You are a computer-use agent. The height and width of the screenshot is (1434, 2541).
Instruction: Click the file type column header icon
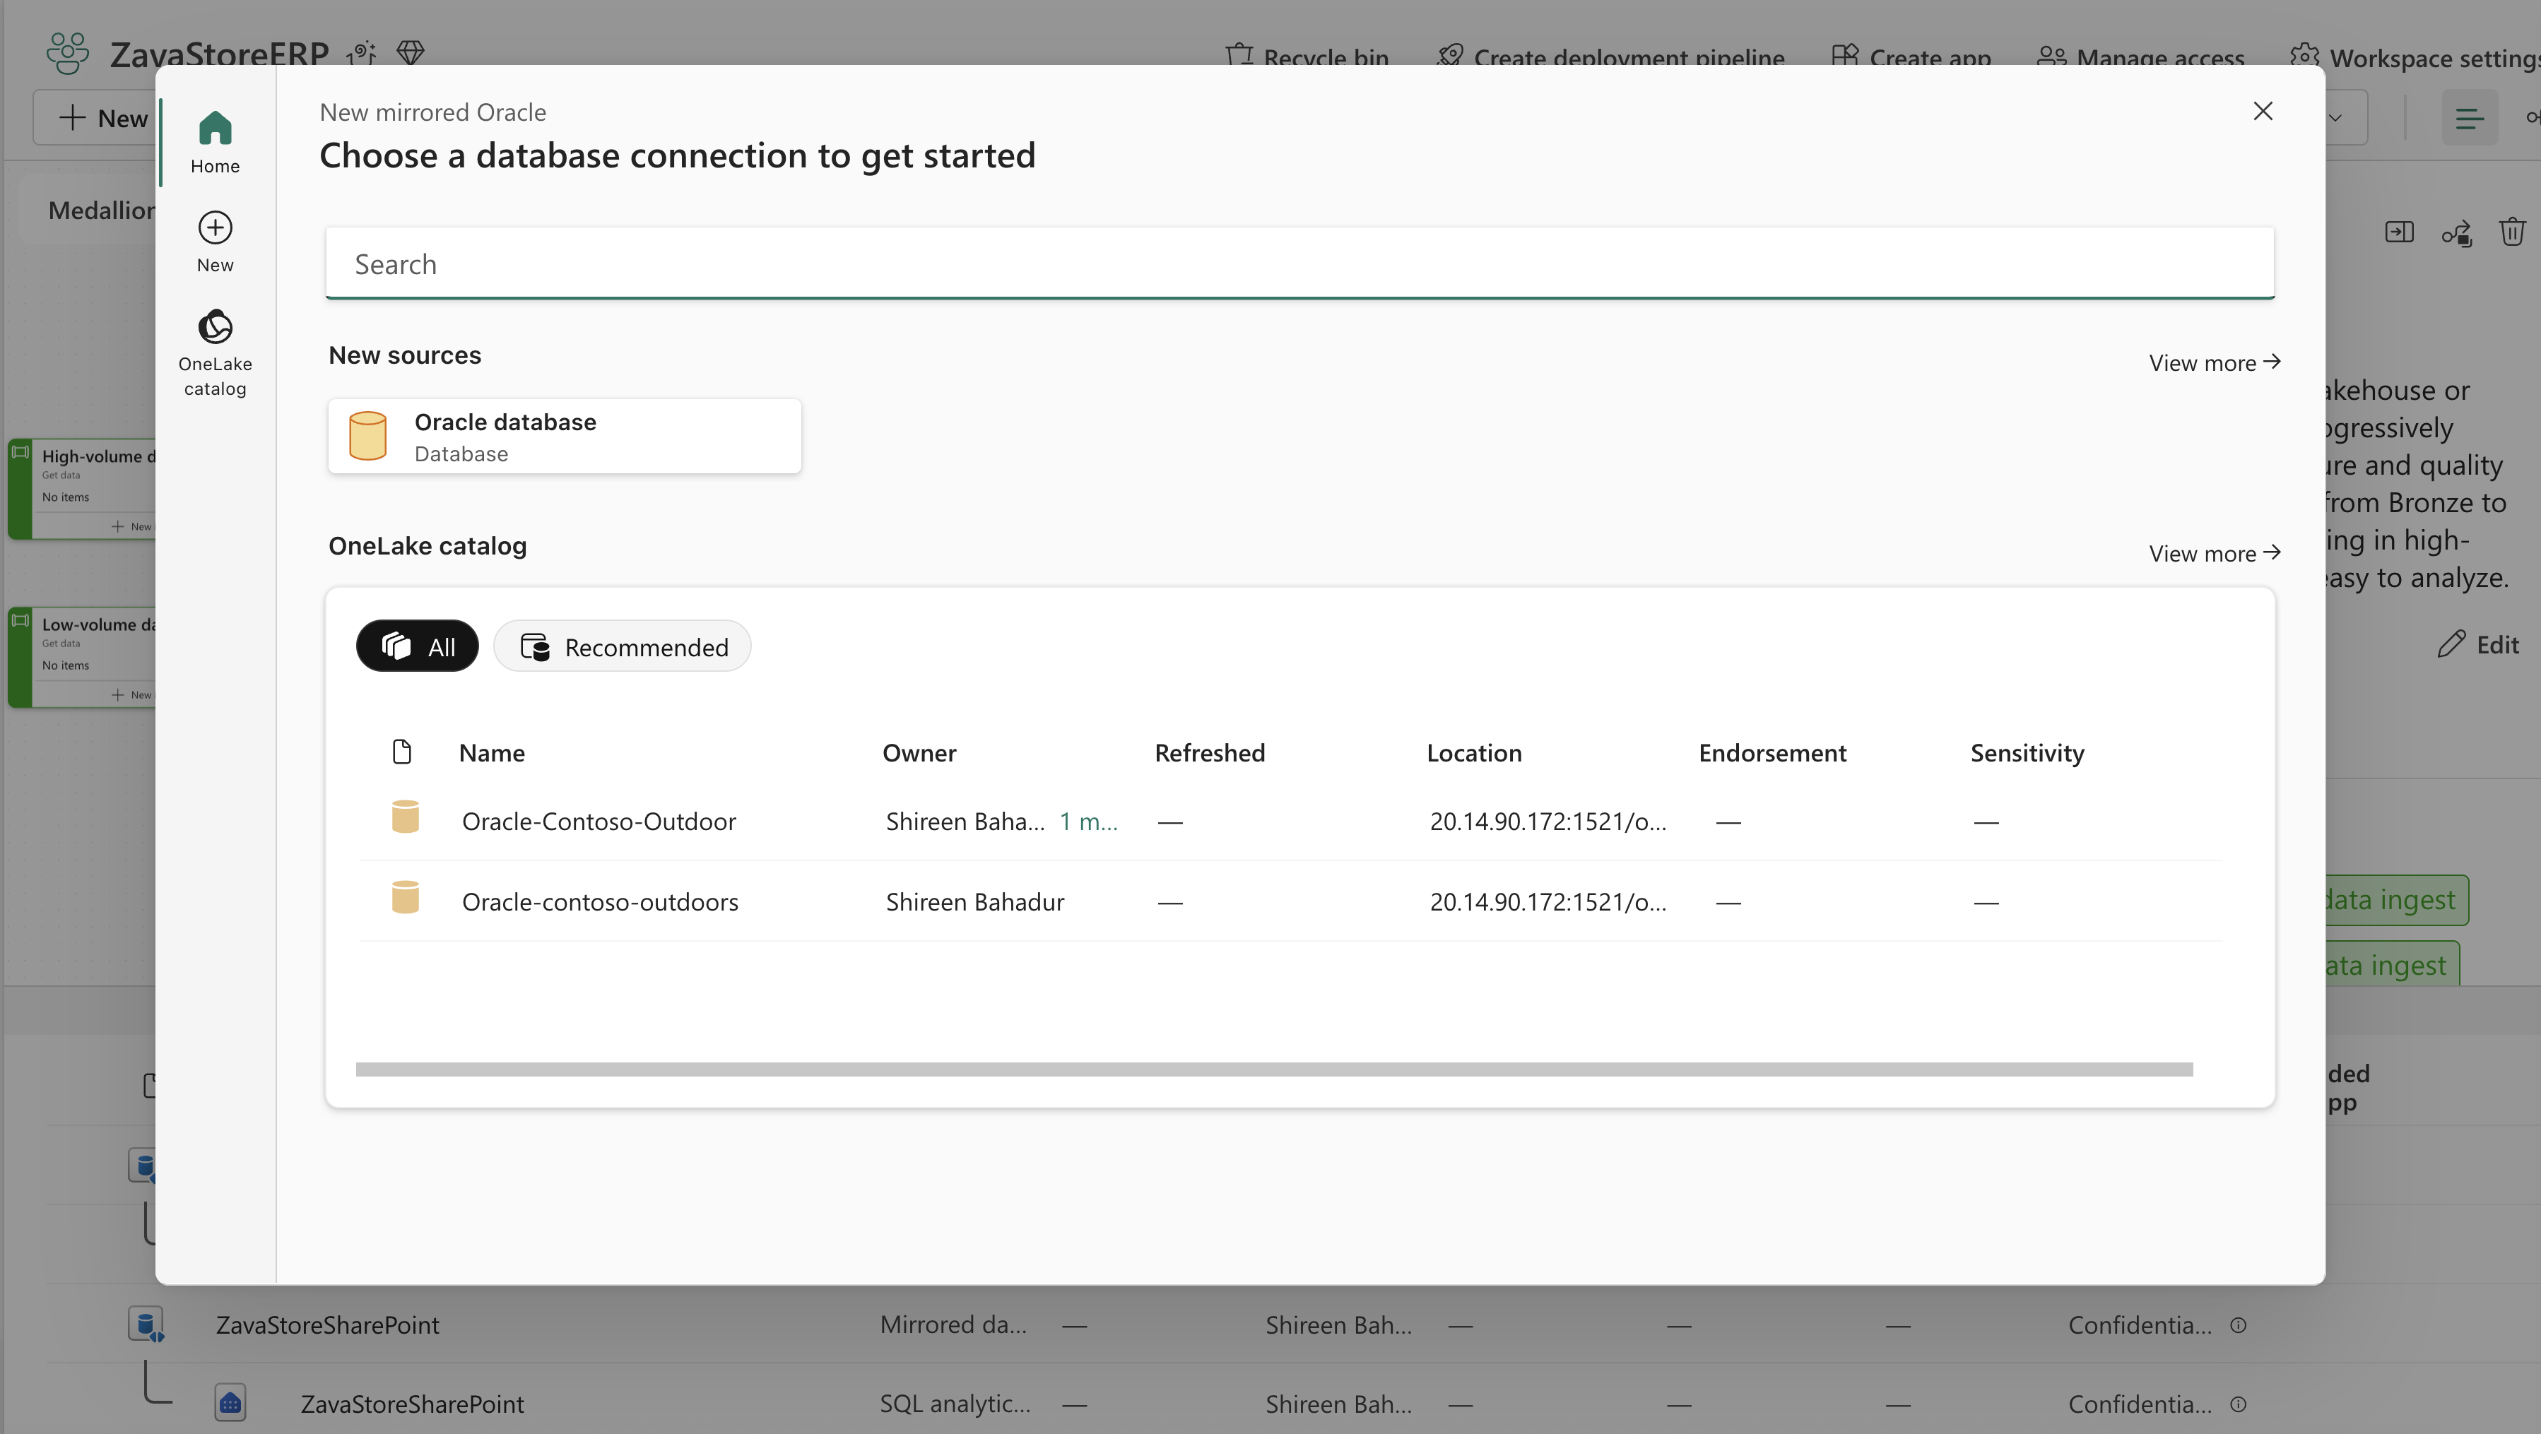click(401, 752)
